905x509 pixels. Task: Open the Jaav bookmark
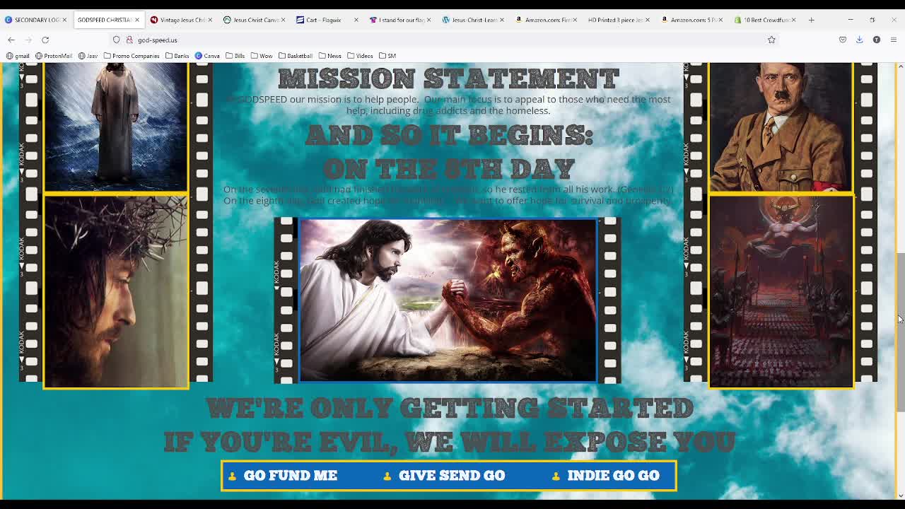[x=88, y=56]
